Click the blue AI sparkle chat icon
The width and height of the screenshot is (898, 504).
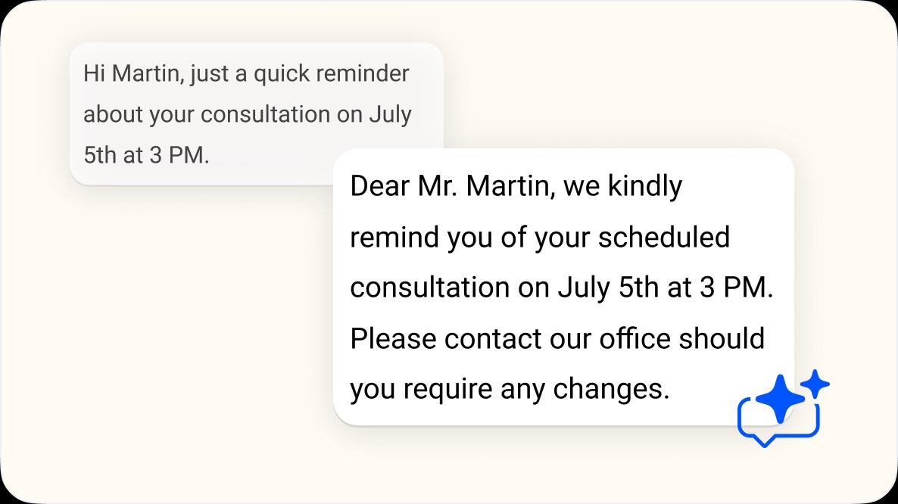[781, 409]
